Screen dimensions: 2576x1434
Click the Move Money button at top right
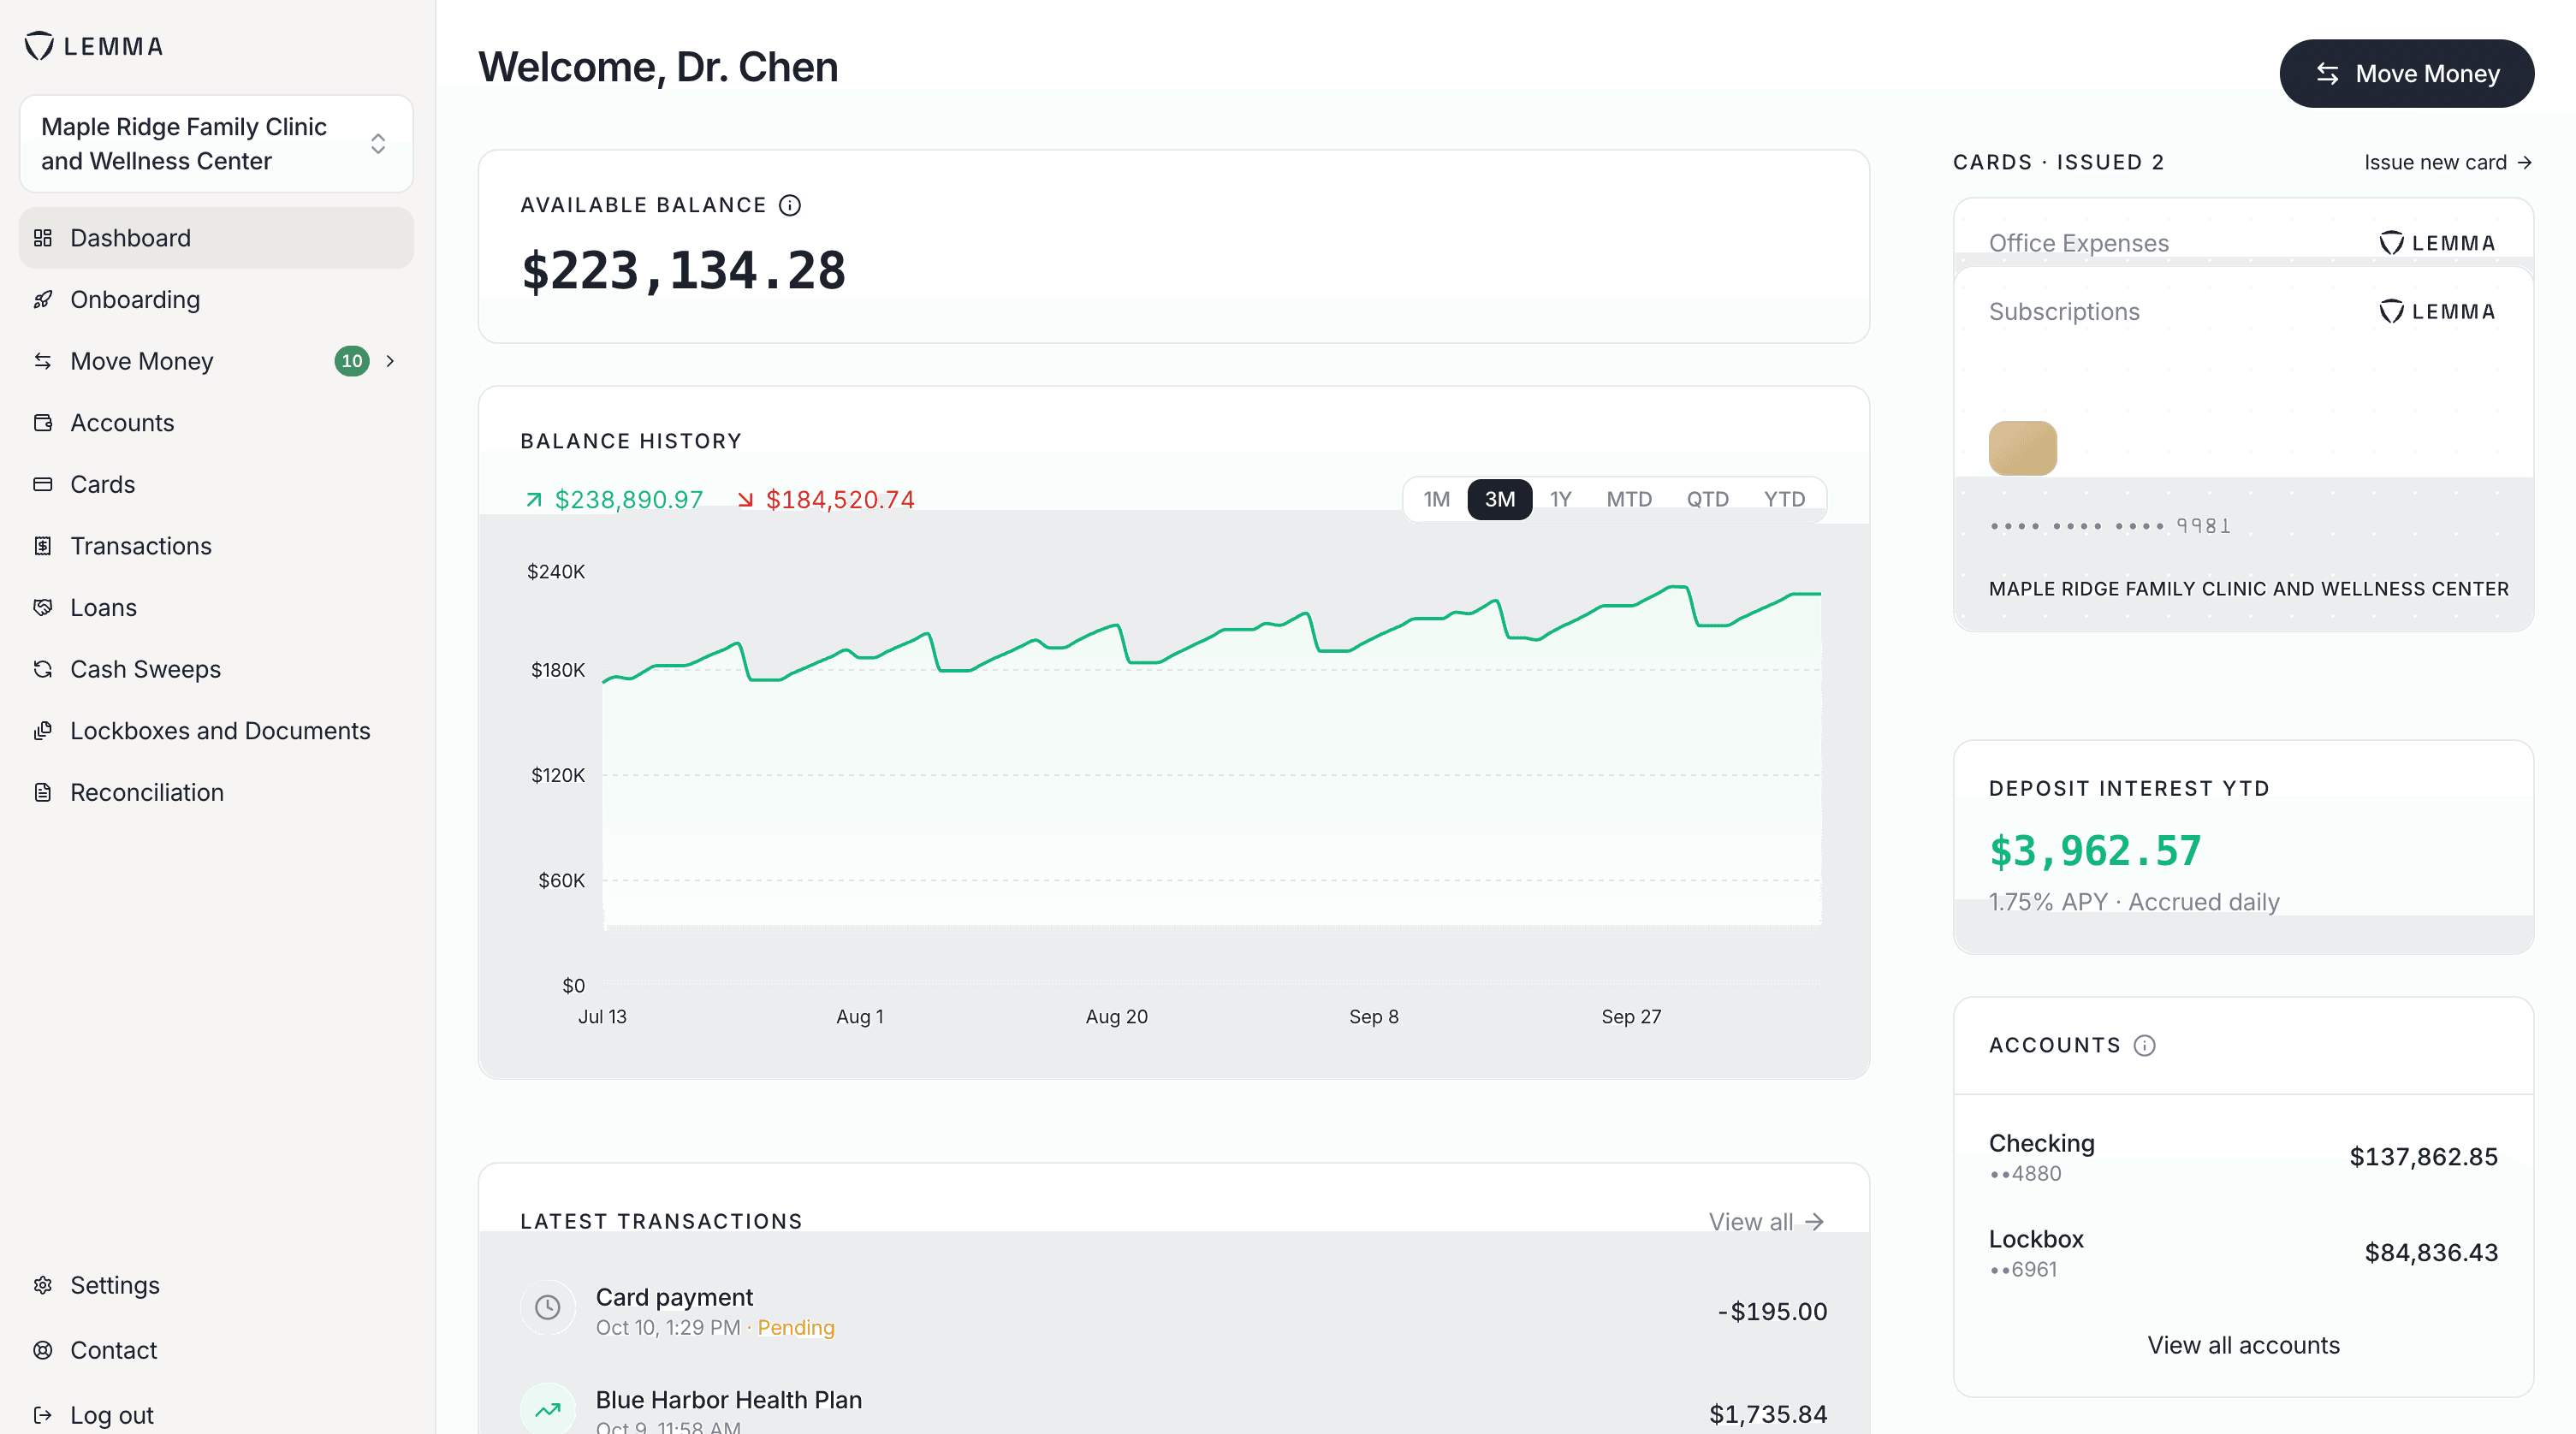(x=2406, y=73)
